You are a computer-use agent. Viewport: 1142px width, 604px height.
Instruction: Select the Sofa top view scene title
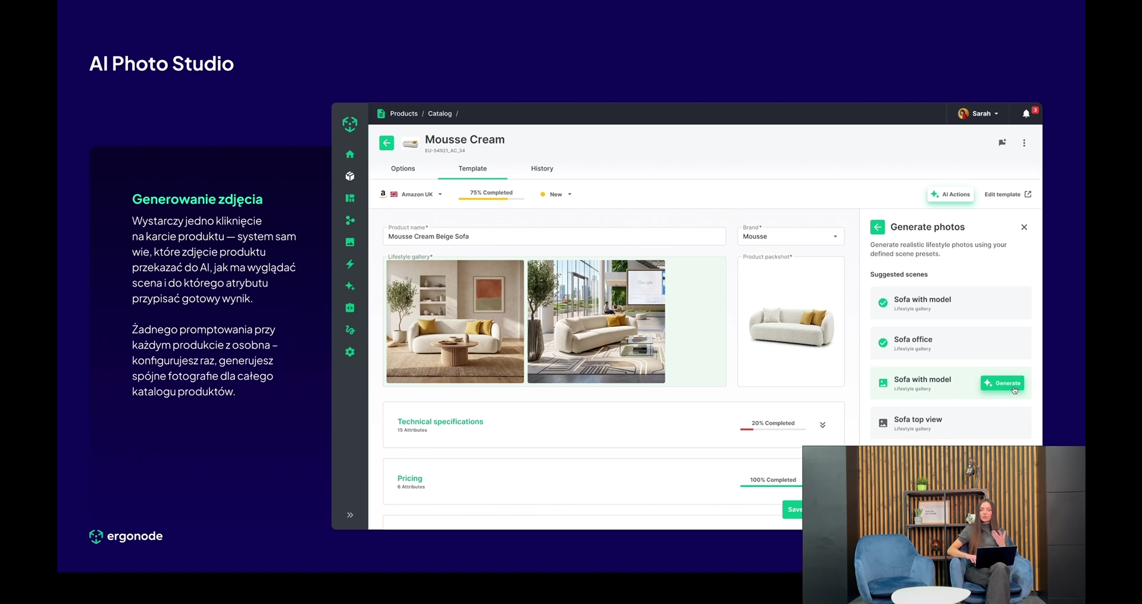(918, 420)
